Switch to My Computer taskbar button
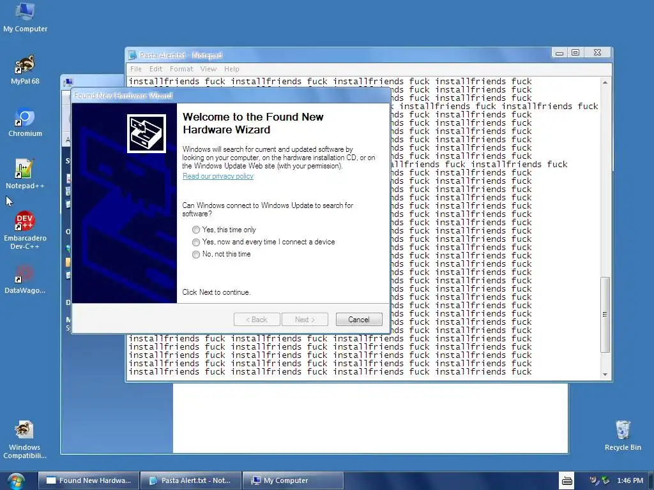The width and height of the screenshot is (654, 490). [293, 480]
